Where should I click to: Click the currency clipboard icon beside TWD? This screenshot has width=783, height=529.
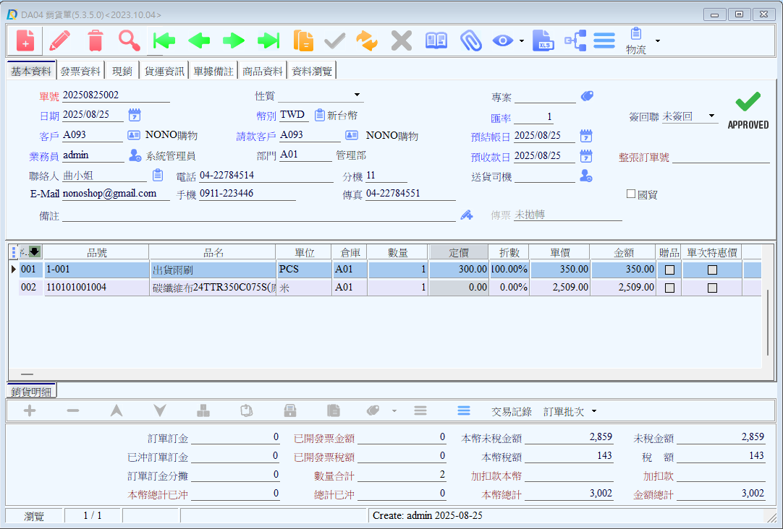[320, 115]
